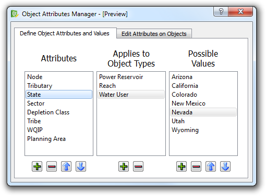Remove selected attribute with red minus

tap(52, 166)
